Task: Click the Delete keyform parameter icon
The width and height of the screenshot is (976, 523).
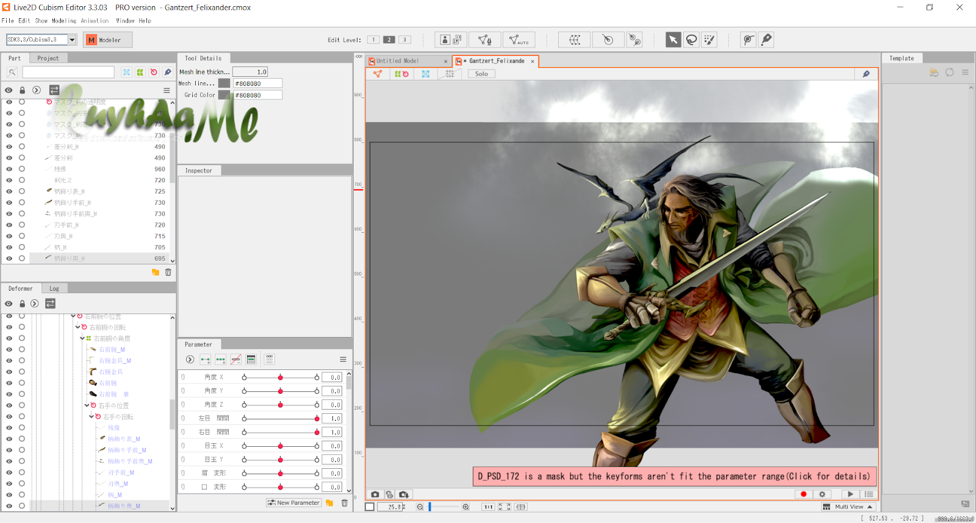Action: click(235, 360)
